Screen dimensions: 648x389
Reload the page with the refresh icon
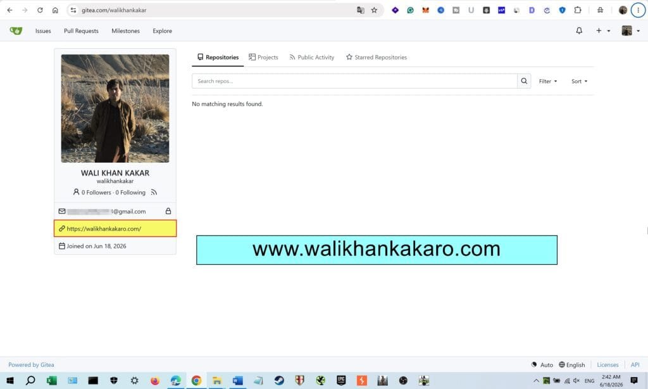[x=40, y=10]
